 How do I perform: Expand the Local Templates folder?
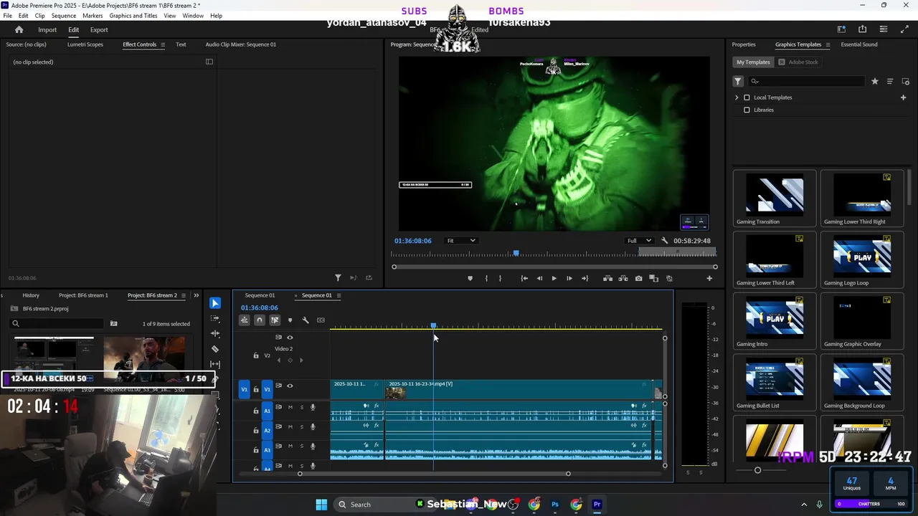point(737,97)
